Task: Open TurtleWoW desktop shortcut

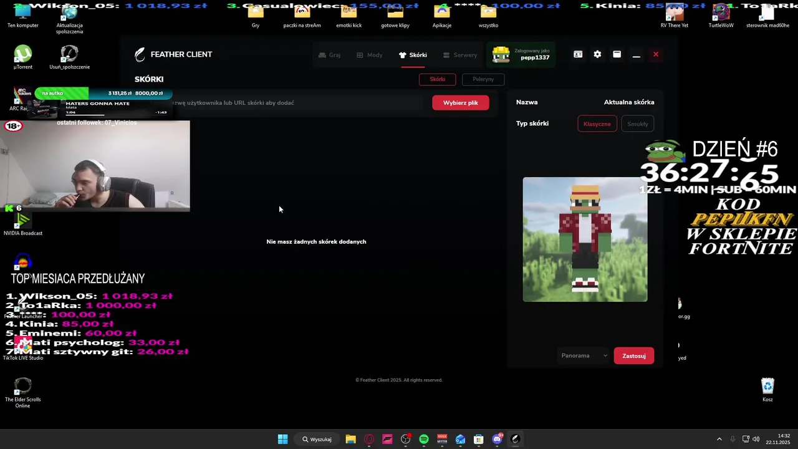Action: tap(721, 16)
